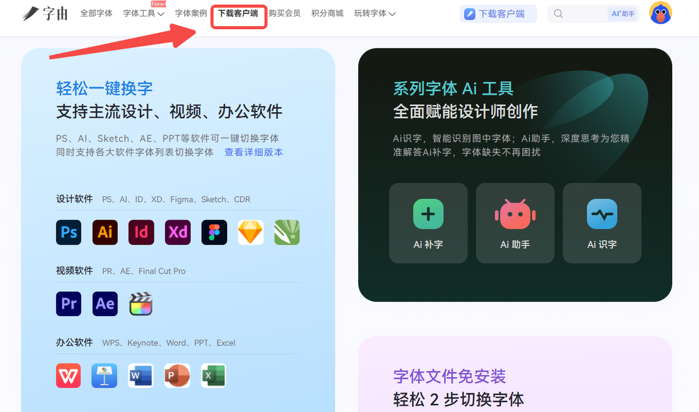The height and width of the screenshot is (412, 699).
Task: Expand the 字体工具 dropdown menu
Action: pos(144,13)
